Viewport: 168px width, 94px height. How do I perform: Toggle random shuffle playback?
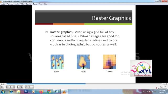pos(33,87)
